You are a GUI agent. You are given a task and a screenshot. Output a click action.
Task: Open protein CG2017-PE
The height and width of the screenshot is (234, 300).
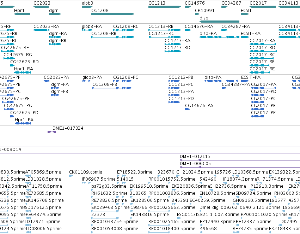click(x=263, y=113)
